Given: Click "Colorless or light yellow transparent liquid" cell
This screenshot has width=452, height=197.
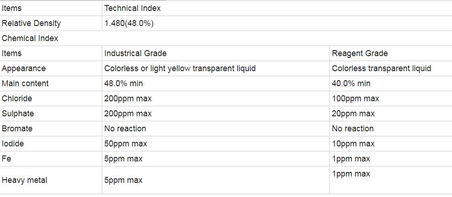Looking at the screenshot, I should pos(180,68).
